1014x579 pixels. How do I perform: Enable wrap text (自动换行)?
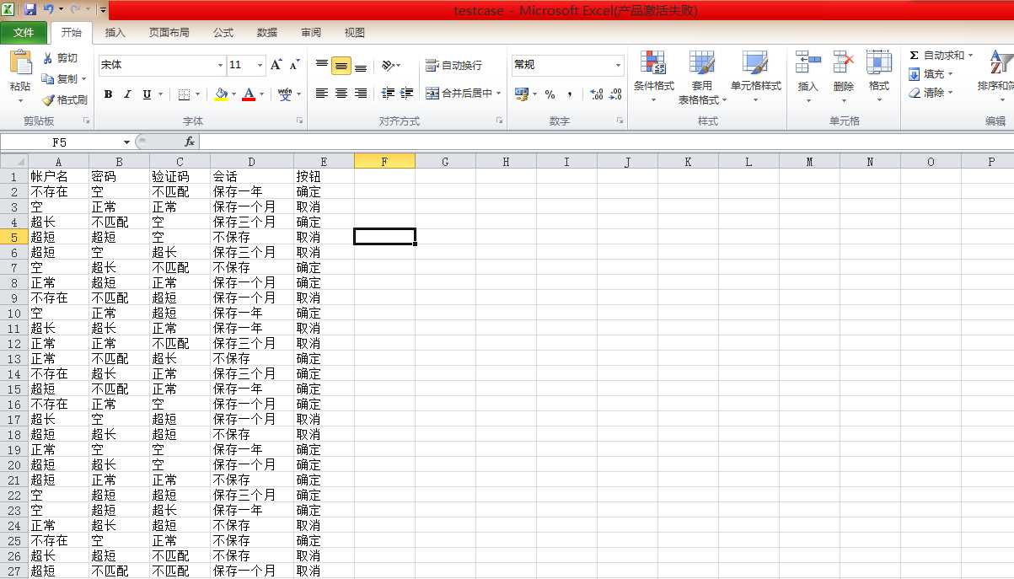453,65
